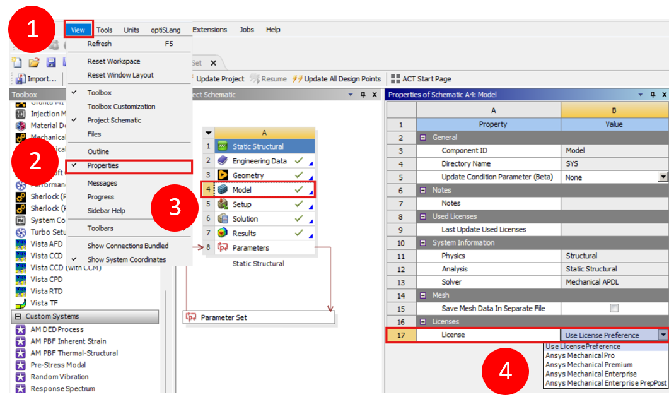Click the Component ID value Model
Screen dimensions: 669x397
point(575,151)
